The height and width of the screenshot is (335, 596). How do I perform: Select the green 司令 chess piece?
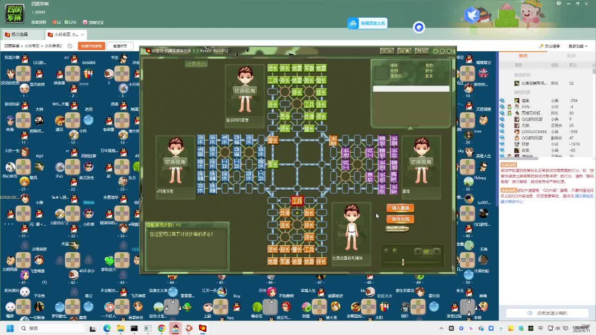(x=285, y=116)
